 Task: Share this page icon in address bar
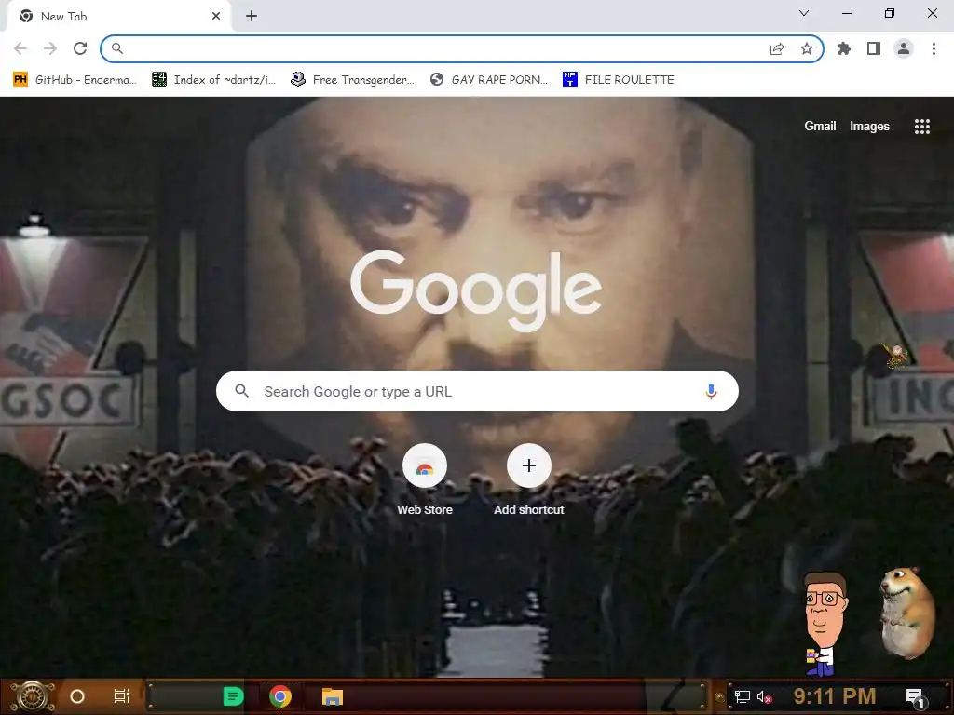pyautogui.click(x=777, y=48)
